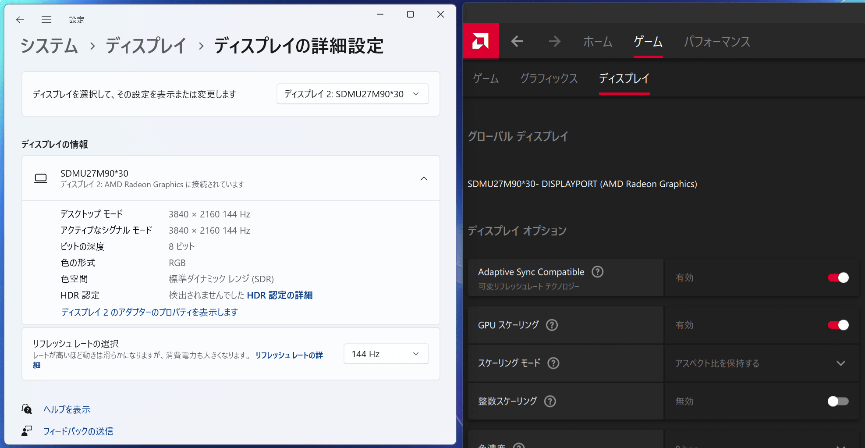Viewport: 865px width, 448px height.
Task: Show help tooltip for GPU スケーリング
Action: click(x=552, y=325)
